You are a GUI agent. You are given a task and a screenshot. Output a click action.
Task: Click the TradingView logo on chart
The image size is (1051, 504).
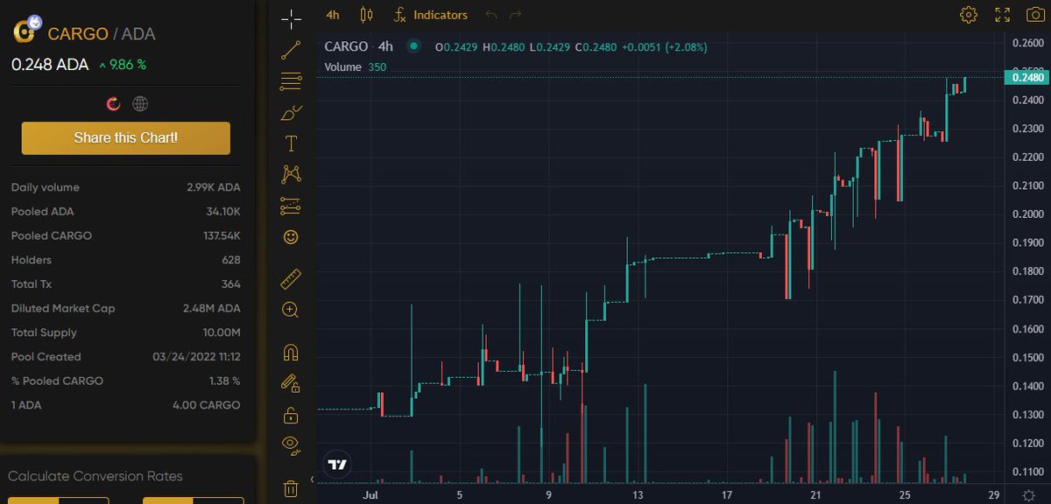(337, 465)
